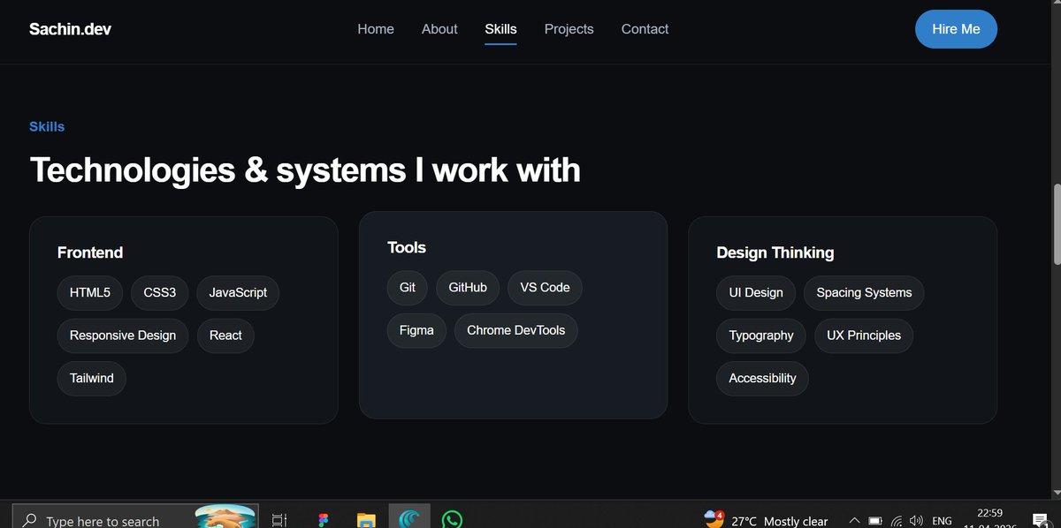Show hidden system tray icons

pos(854,520)
